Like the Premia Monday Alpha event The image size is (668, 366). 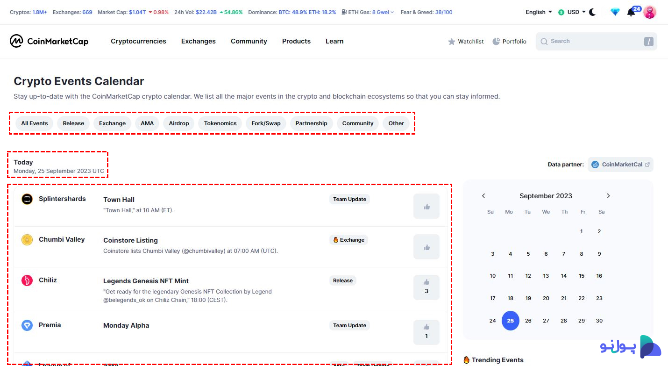(426, 332)
